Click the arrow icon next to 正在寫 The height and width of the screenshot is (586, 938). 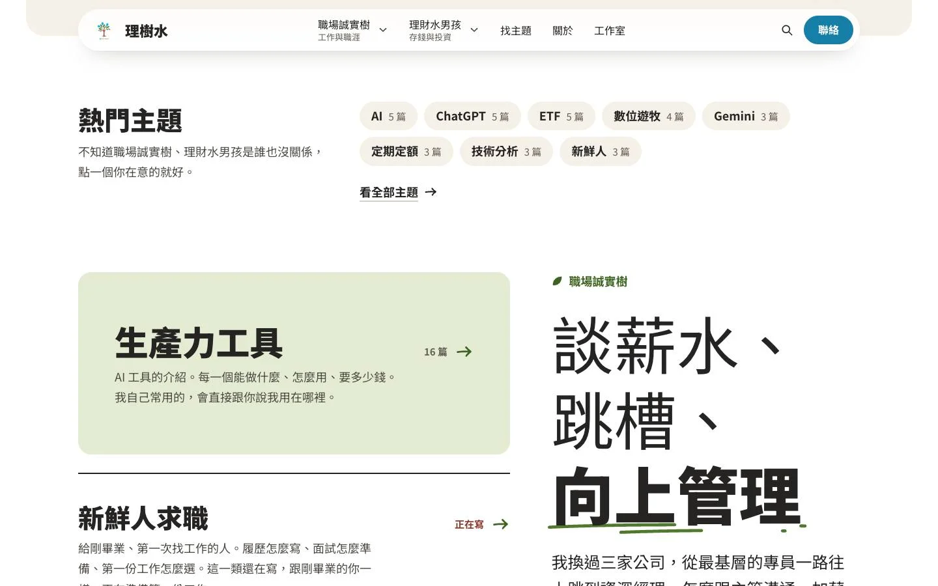pos(501,524)
